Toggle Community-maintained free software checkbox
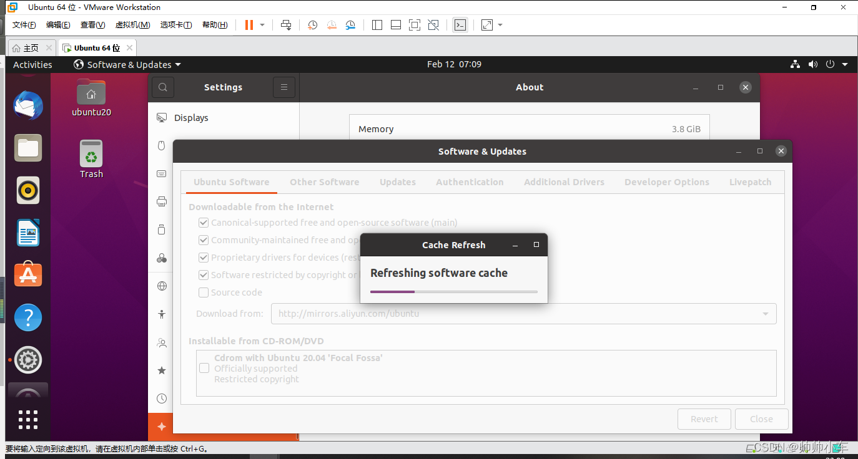Image resolution: width=858 pixels, height=459 pixels. (x=204, y=240)
